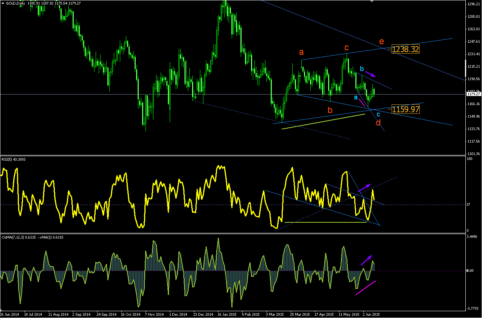Image resolution: width=482 pixels, height=318 pixels.
Task: Click the 1296.21 price scale value
Action: tap(474, 4)
